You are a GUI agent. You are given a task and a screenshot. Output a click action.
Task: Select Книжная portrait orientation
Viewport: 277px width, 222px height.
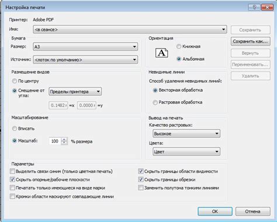(x=179, y=46)
